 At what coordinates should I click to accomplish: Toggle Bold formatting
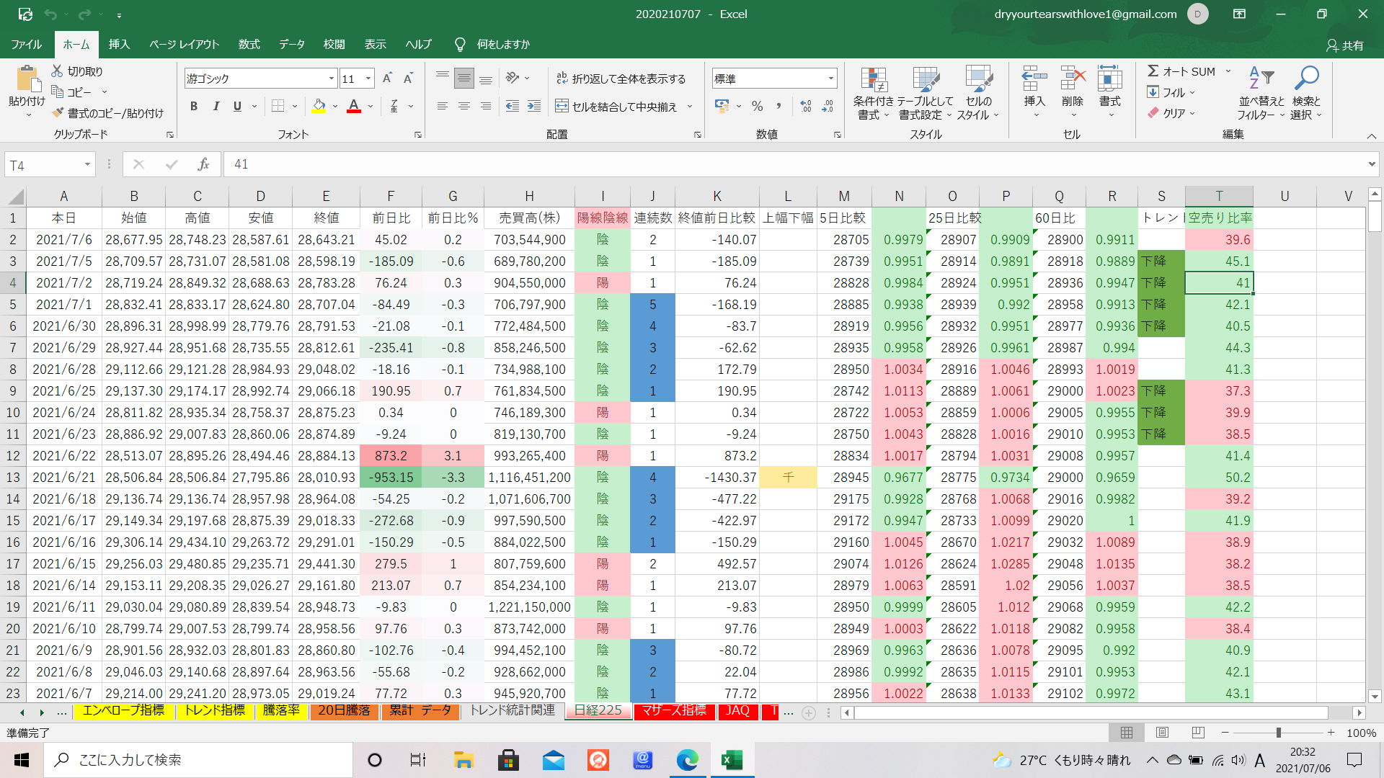[193, 107]
